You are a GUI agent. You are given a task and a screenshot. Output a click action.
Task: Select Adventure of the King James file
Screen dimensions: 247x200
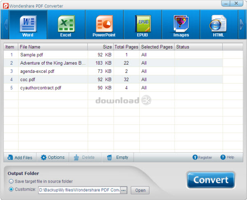(x=123, y=63)
